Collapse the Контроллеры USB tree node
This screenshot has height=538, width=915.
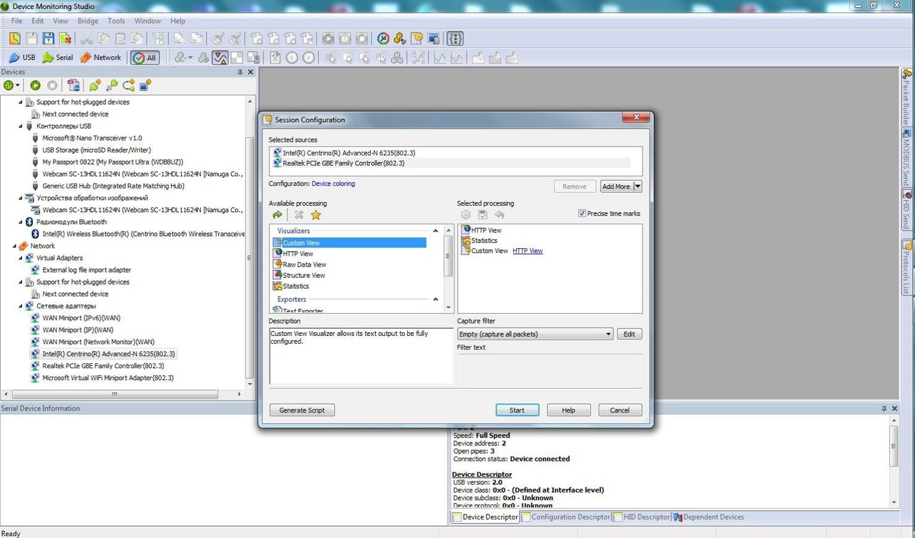click(20, 126)
